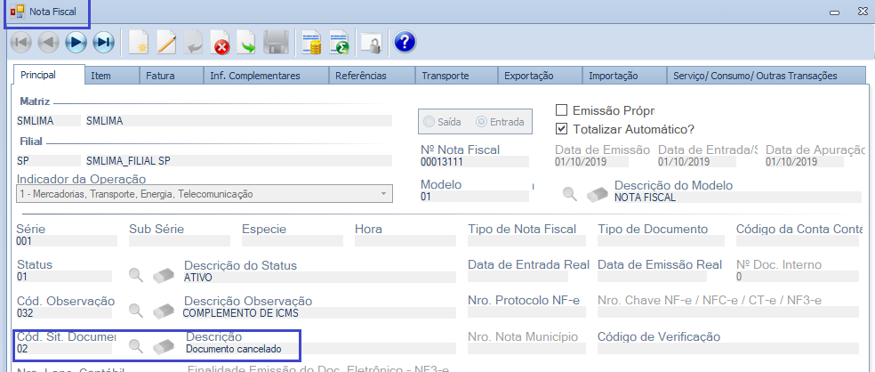The width and height of the screenshot is (875, 372).
Task: Search Cód. Sit. Documento with magnifier icon
Action: coord(135,346)
